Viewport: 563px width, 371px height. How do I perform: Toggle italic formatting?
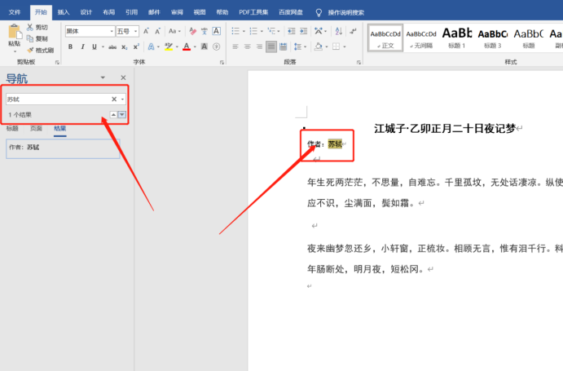(82, 46)
